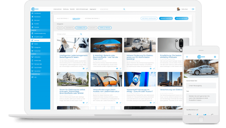Toggle the TIPPS & TRICKS category filter

105,28
